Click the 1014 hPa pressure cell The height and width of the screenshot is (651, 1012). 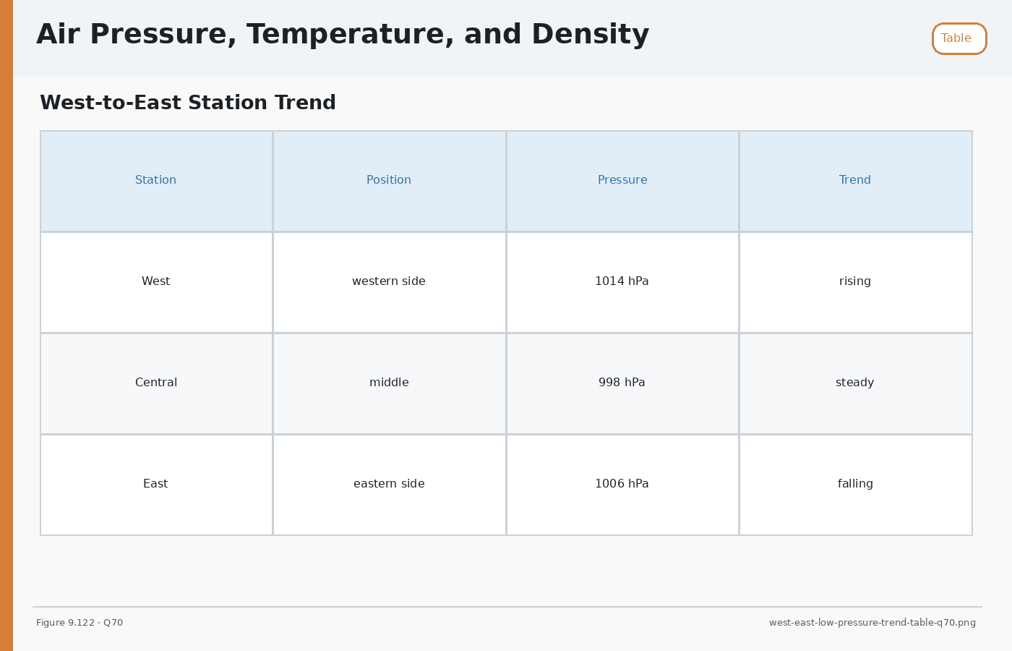click(x=622, y=282)
